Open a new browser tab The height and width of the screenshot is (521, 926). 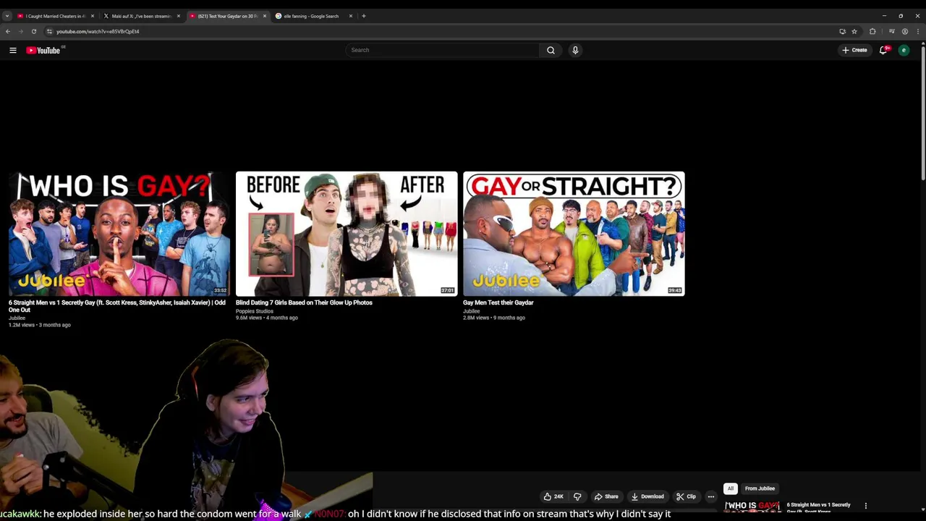click(x=364, y=16)
